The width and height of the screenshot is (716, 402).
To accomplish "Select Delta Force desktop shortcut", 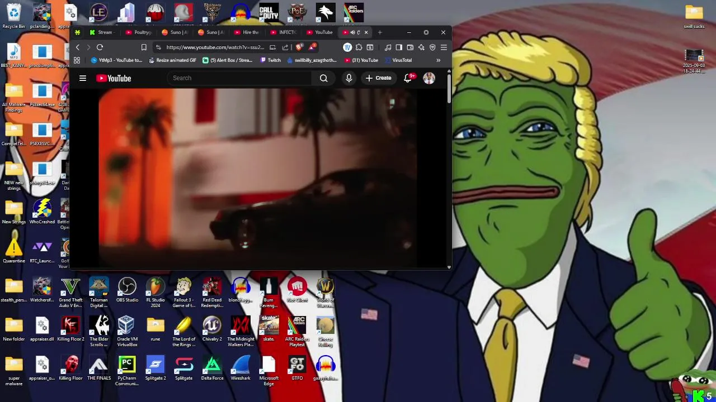I will (x=212, y=369).
